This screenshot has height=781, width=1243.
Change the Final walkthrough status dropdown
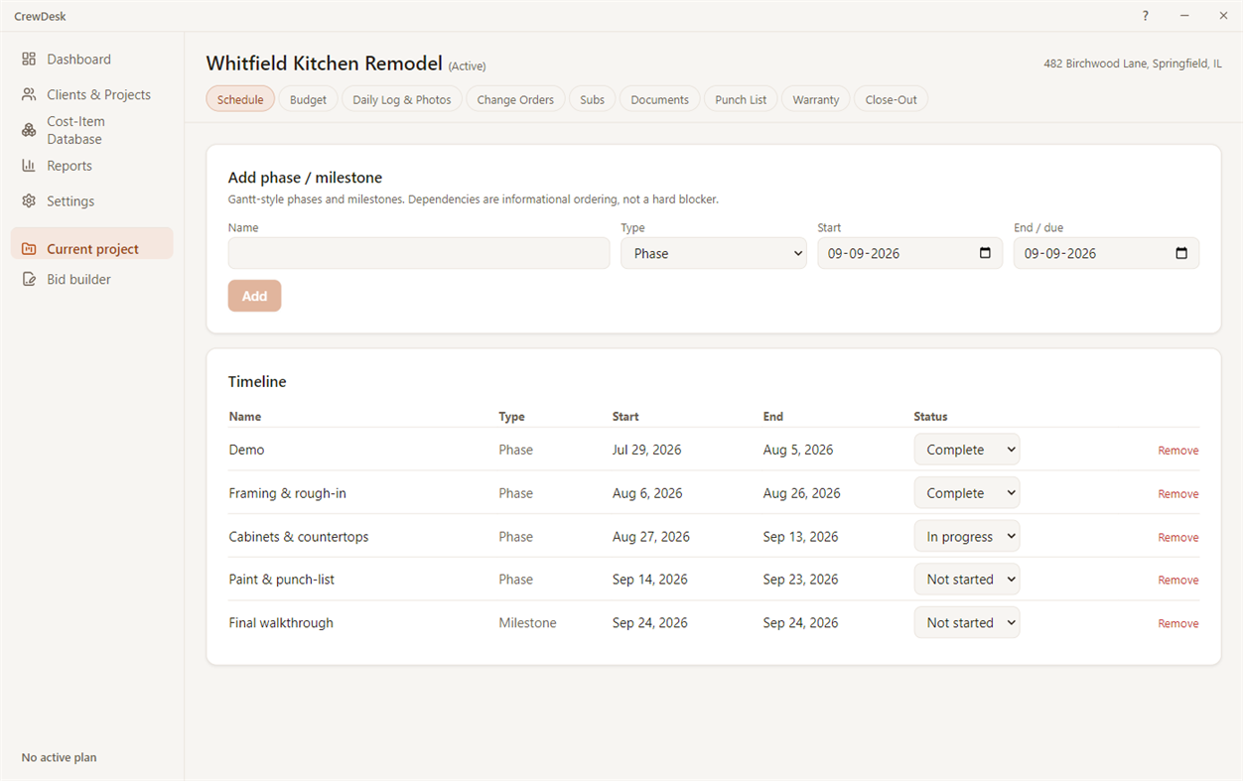(967, 623)
